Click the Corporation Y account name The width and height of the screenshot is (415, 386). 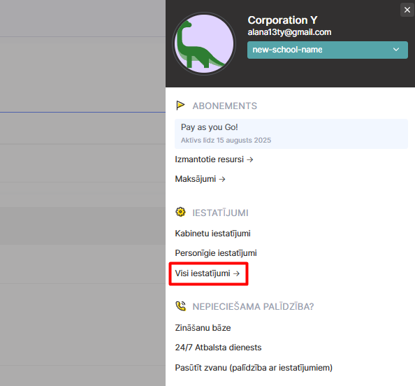pyautogui.click(x=282, y=20)
